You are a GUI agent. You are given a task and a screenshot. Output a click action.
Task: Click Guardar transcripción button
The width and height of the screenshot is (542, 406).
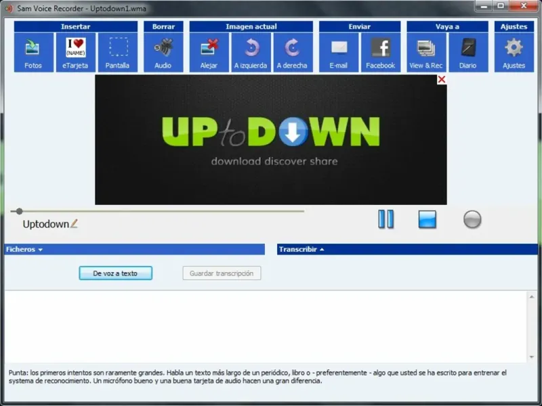(x=222, y=273)
